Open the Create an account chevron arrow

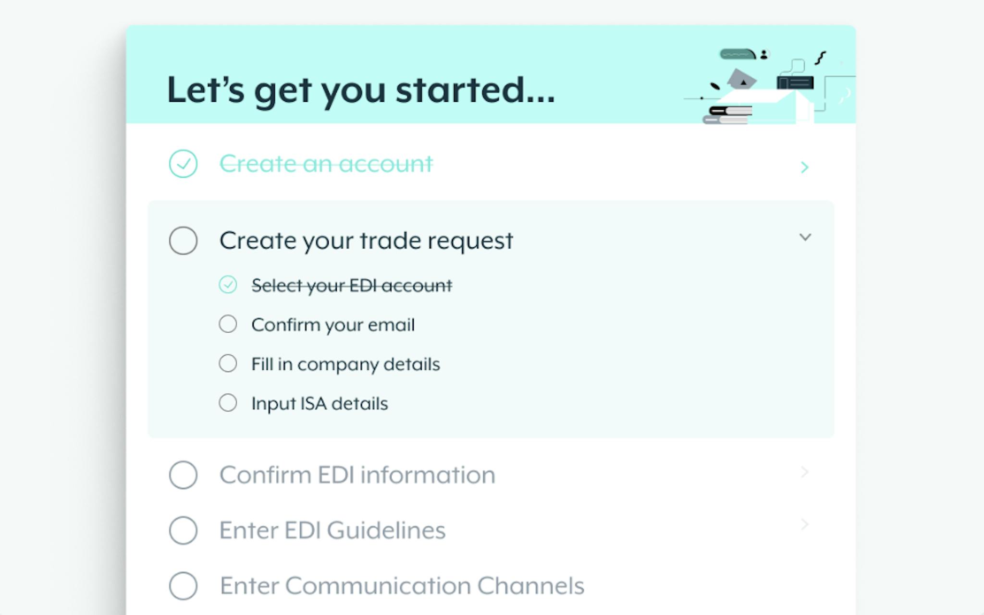click(x=805, y=167)
